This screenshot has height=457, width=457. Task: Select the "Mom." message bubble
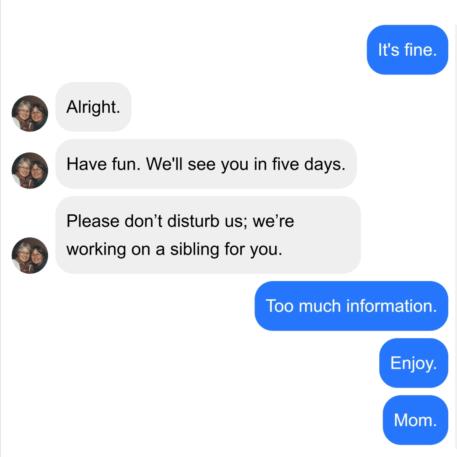(415, 420)
